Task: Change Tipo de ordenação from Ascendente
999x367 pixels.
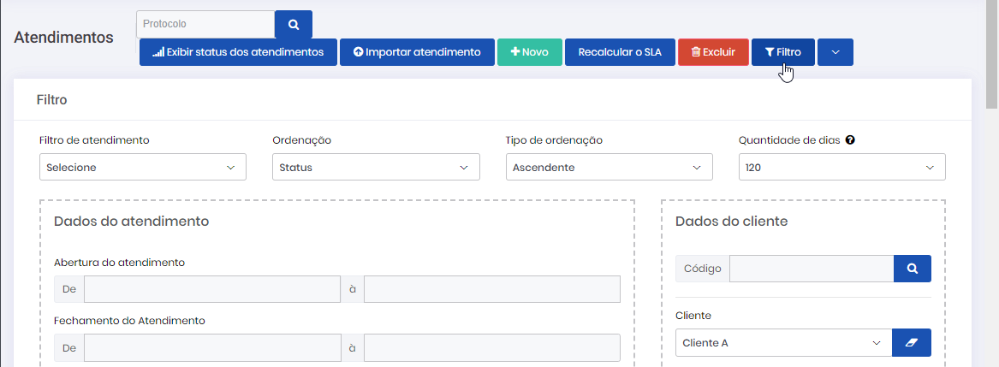Action: [609, 168]
